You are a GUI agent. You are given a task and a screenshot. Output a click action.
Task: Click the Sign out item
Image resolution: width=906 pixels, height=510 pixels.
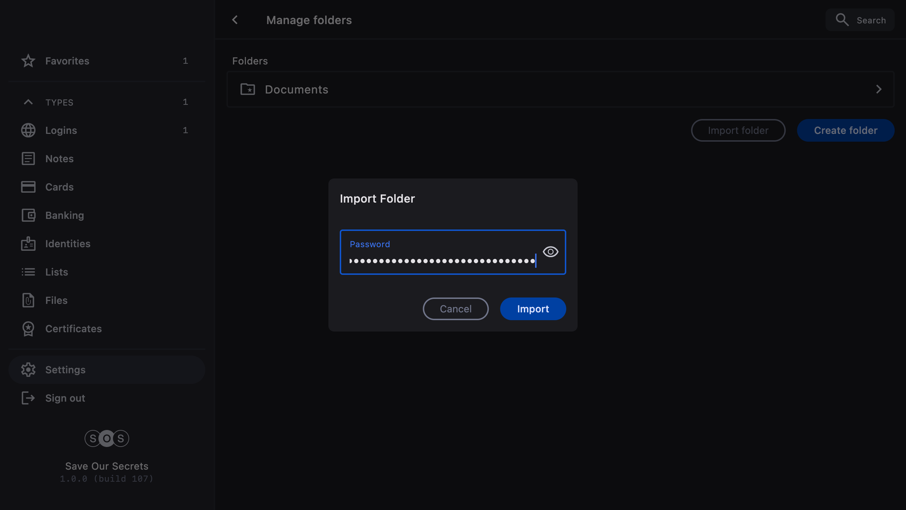[x=65, y=398]
